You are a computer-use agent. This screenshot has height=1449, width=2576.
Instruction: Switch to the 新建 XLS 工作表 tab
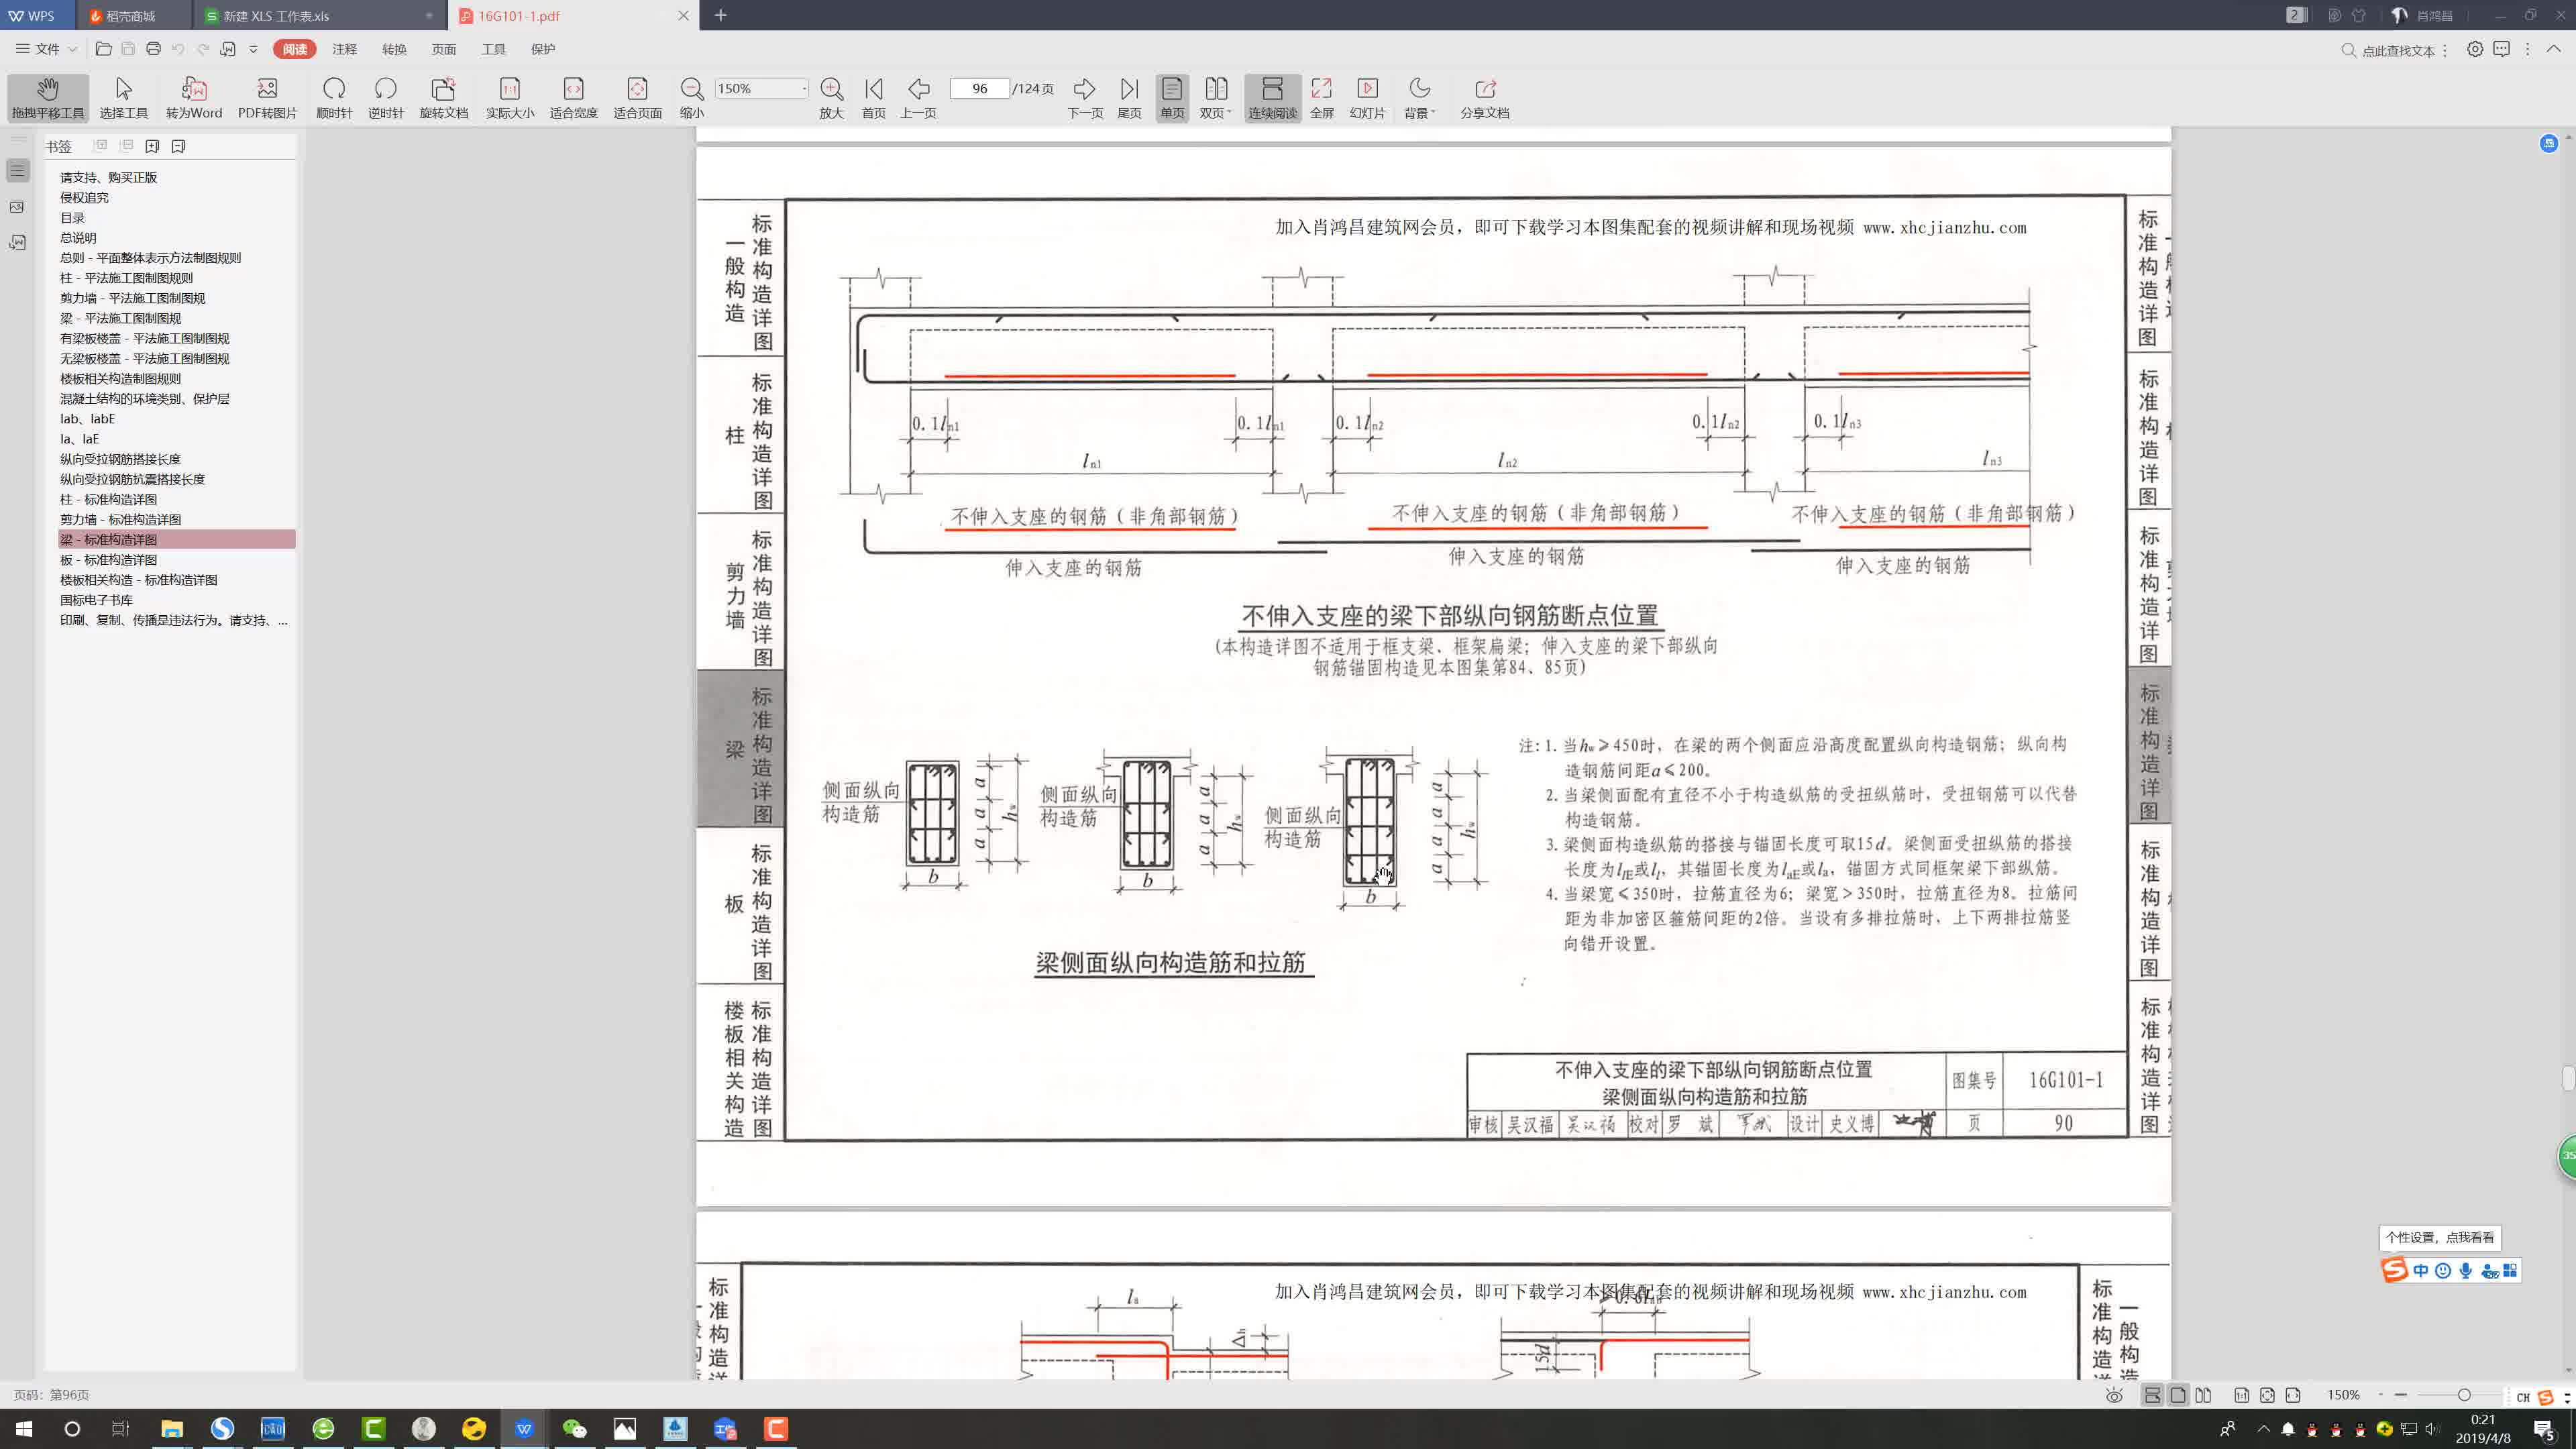click(x=276, y=16)
